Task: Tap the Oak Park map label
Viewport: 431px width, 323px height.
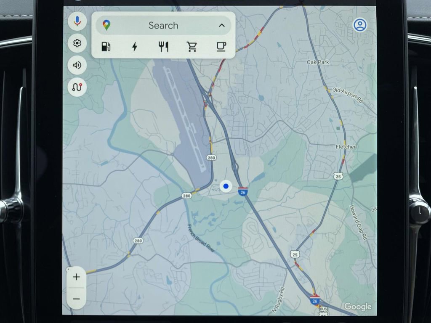Action: point(318,62)
